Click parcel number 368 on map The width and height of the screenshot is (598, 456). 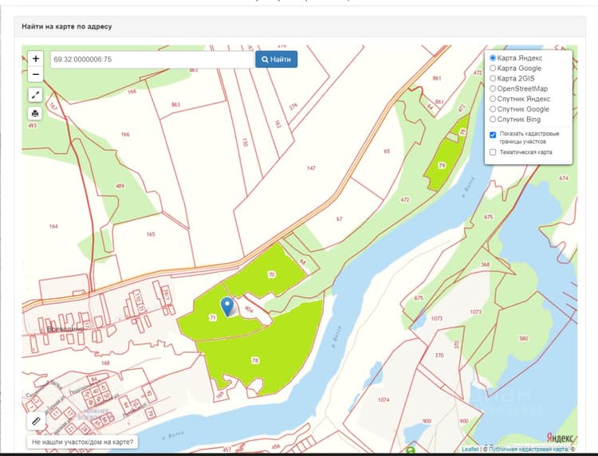coord(485,264)
